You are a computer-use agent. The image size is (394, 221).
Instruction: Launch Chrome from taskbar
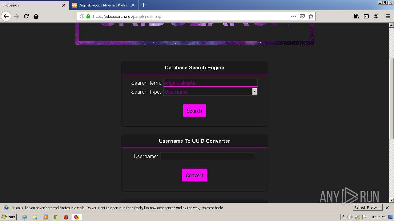[56, 217]
